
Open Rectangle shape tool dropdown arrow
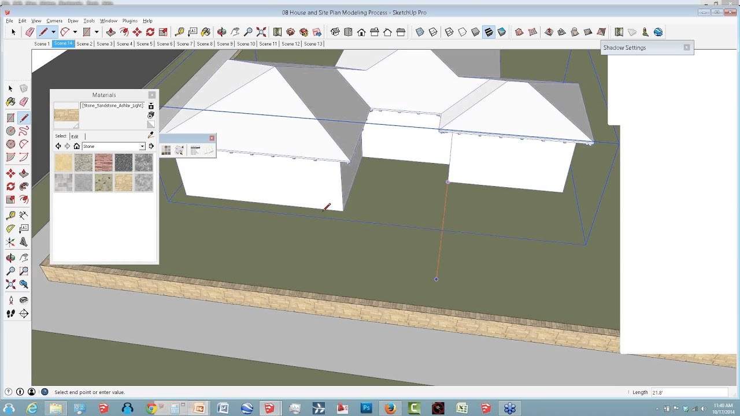click(x=97, y=32)
